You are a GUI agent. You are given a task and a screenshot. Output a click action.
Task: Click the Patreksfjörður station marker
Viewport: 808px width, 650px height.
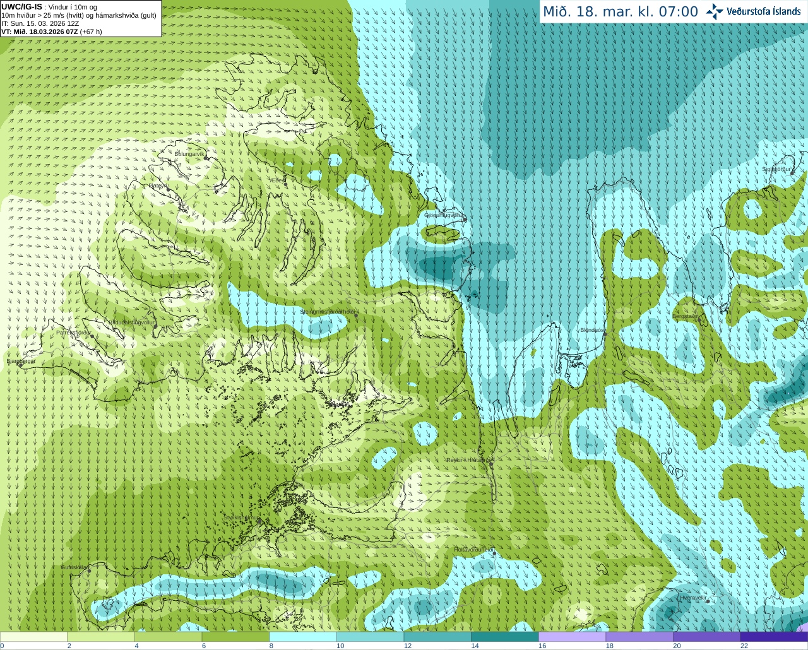click(92, 336)
